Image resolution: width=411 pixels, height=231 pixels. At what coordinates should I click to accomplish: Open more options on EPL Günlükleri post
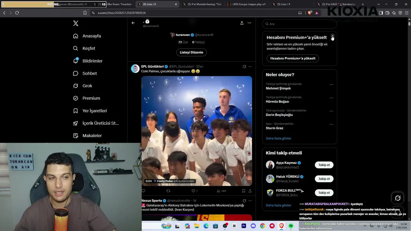pyautogui.click(x=250, y=66)
